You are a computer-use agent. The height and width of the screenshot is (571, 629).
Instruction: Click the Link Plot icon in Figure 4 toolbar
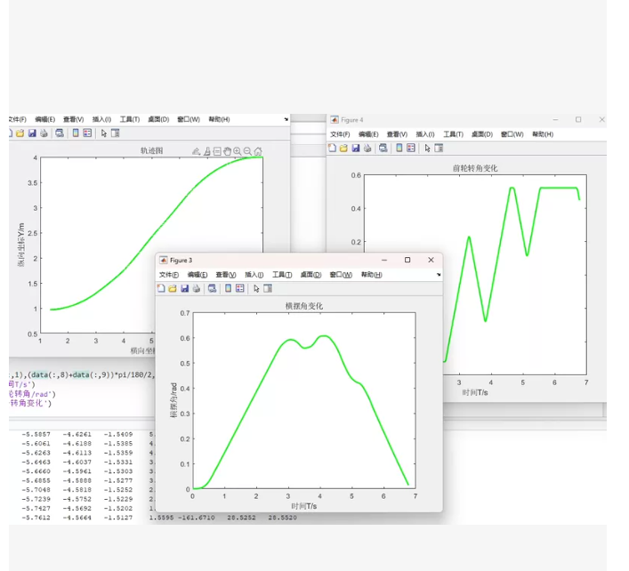click(383, 148)
